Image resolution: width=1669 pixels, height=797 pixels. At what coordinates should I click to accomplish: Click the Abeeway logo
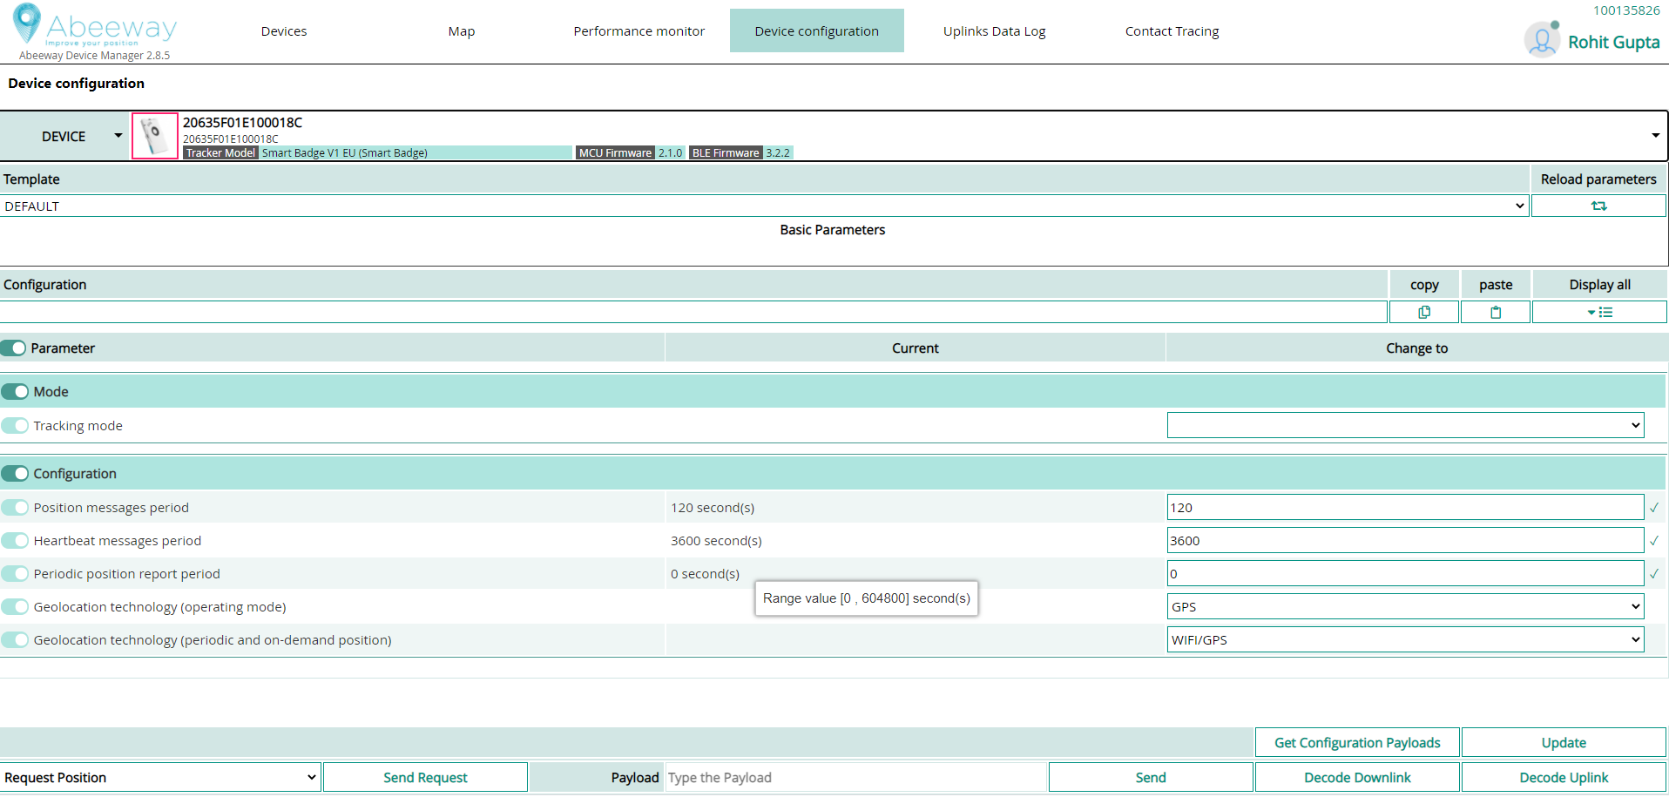[94, 26]
